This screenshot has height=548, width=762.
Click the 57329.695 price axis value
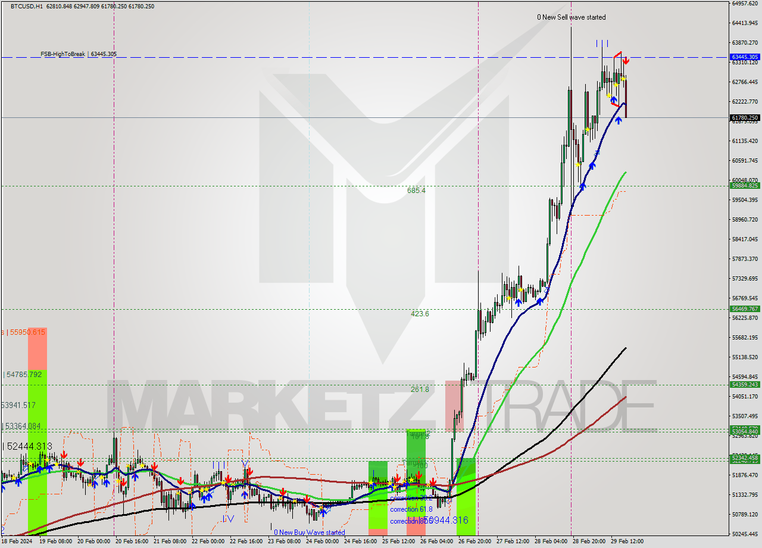[745, 279]
